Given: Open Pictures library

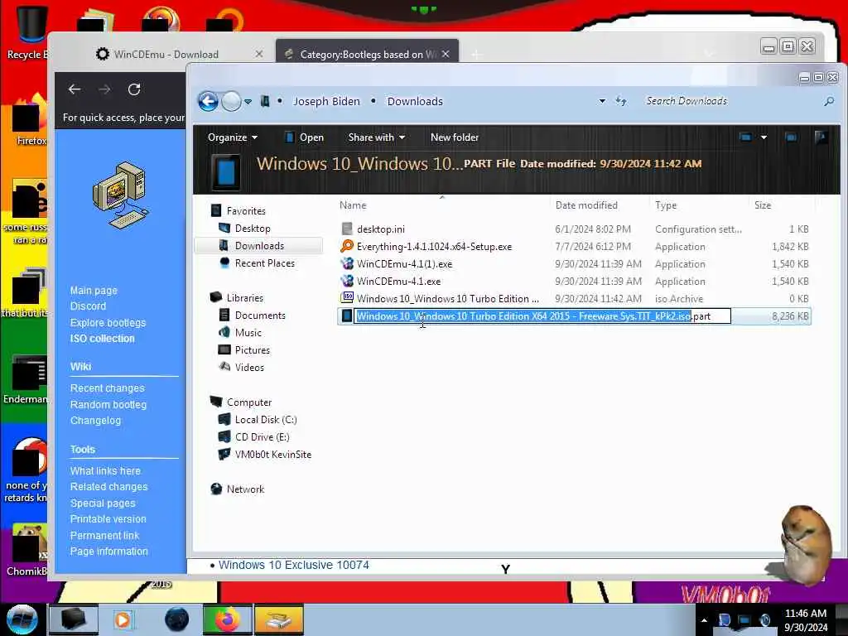Looking at the screenshot, I should [x=253, y=350].
